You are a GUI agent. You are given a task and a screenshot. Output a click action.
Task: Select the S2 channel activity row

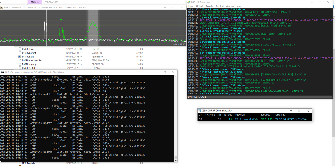tap(254, 119)
